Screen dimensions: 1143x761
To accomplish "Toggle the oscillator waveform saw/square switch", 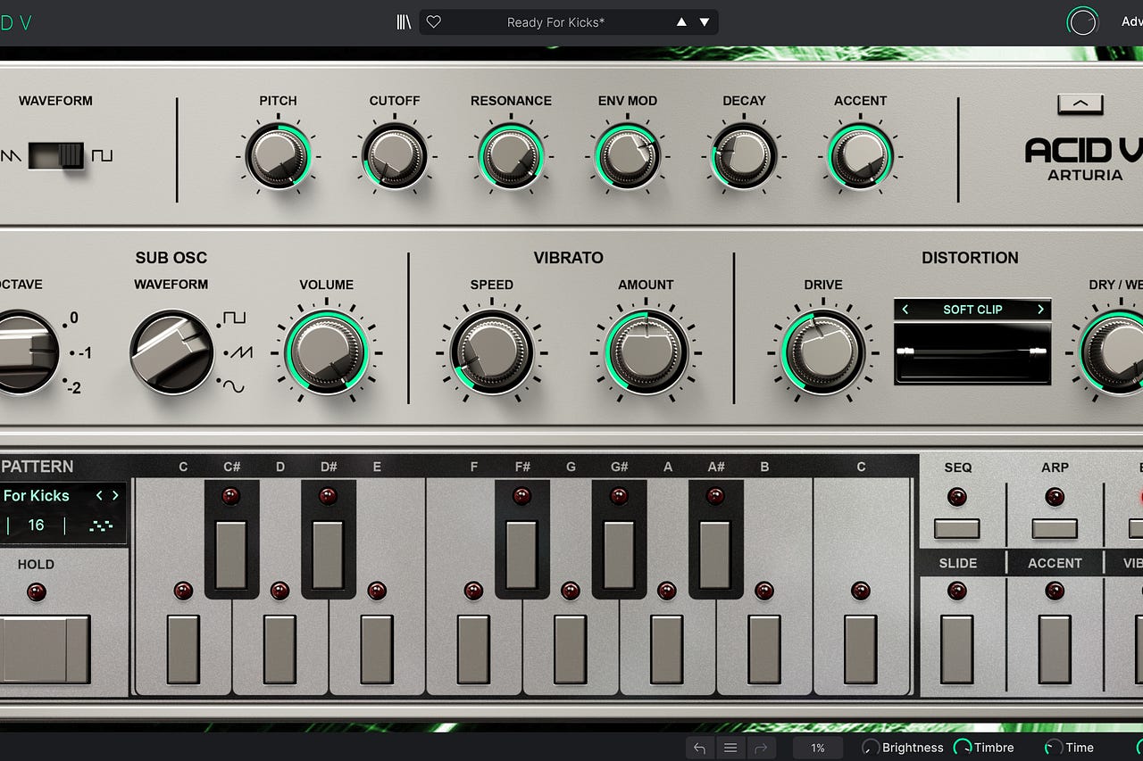I will pos(55,155).
